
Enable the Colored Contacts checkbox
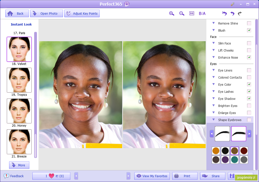249,77
